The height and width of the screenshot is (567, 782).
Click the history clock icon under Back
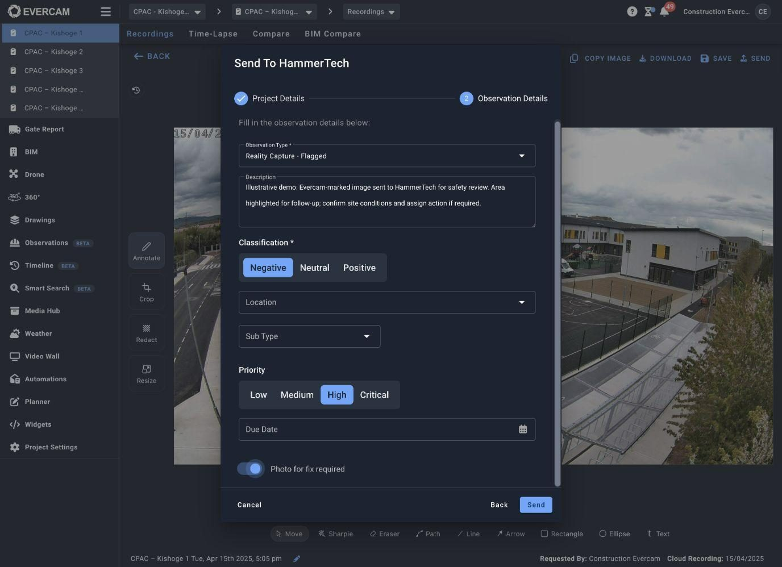(136, 90)
